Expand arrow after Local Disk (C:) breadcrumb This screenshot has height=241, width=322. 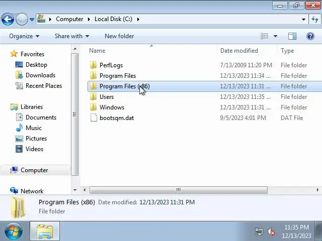pos(138,19)
